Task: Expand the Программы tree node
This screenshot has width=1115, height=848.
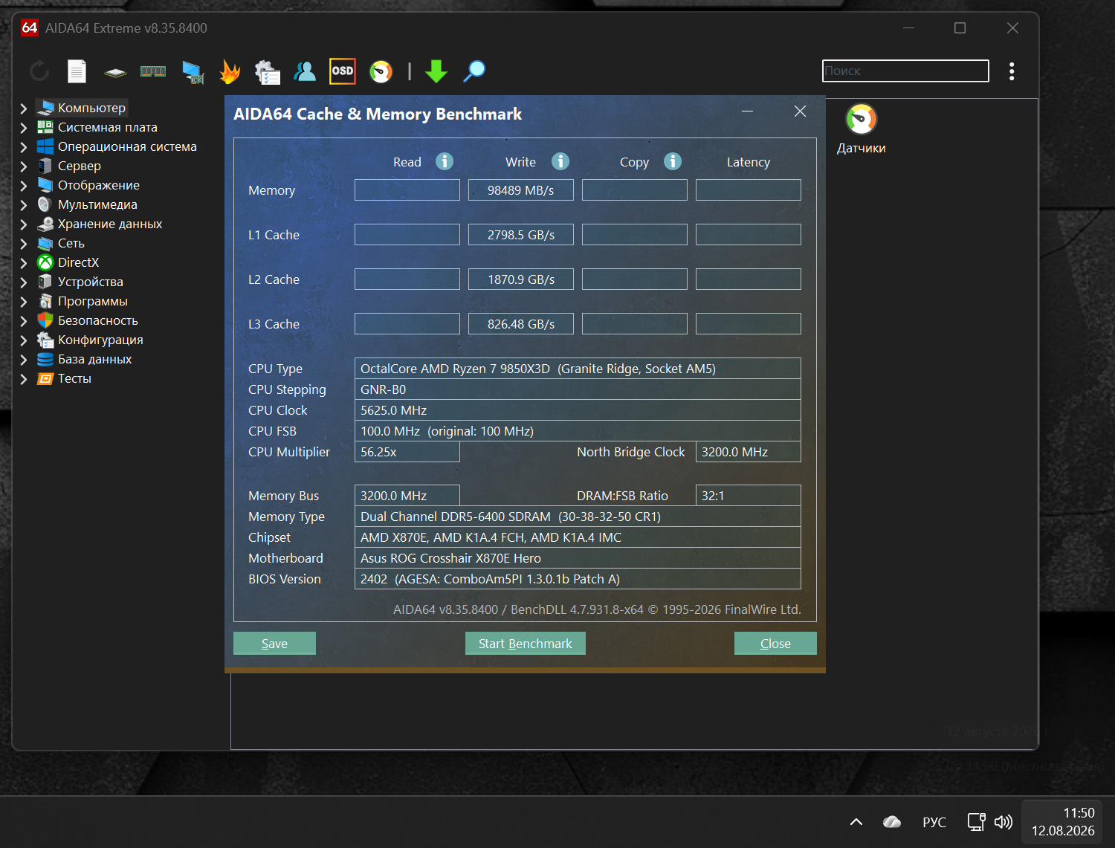Action: 24,301
